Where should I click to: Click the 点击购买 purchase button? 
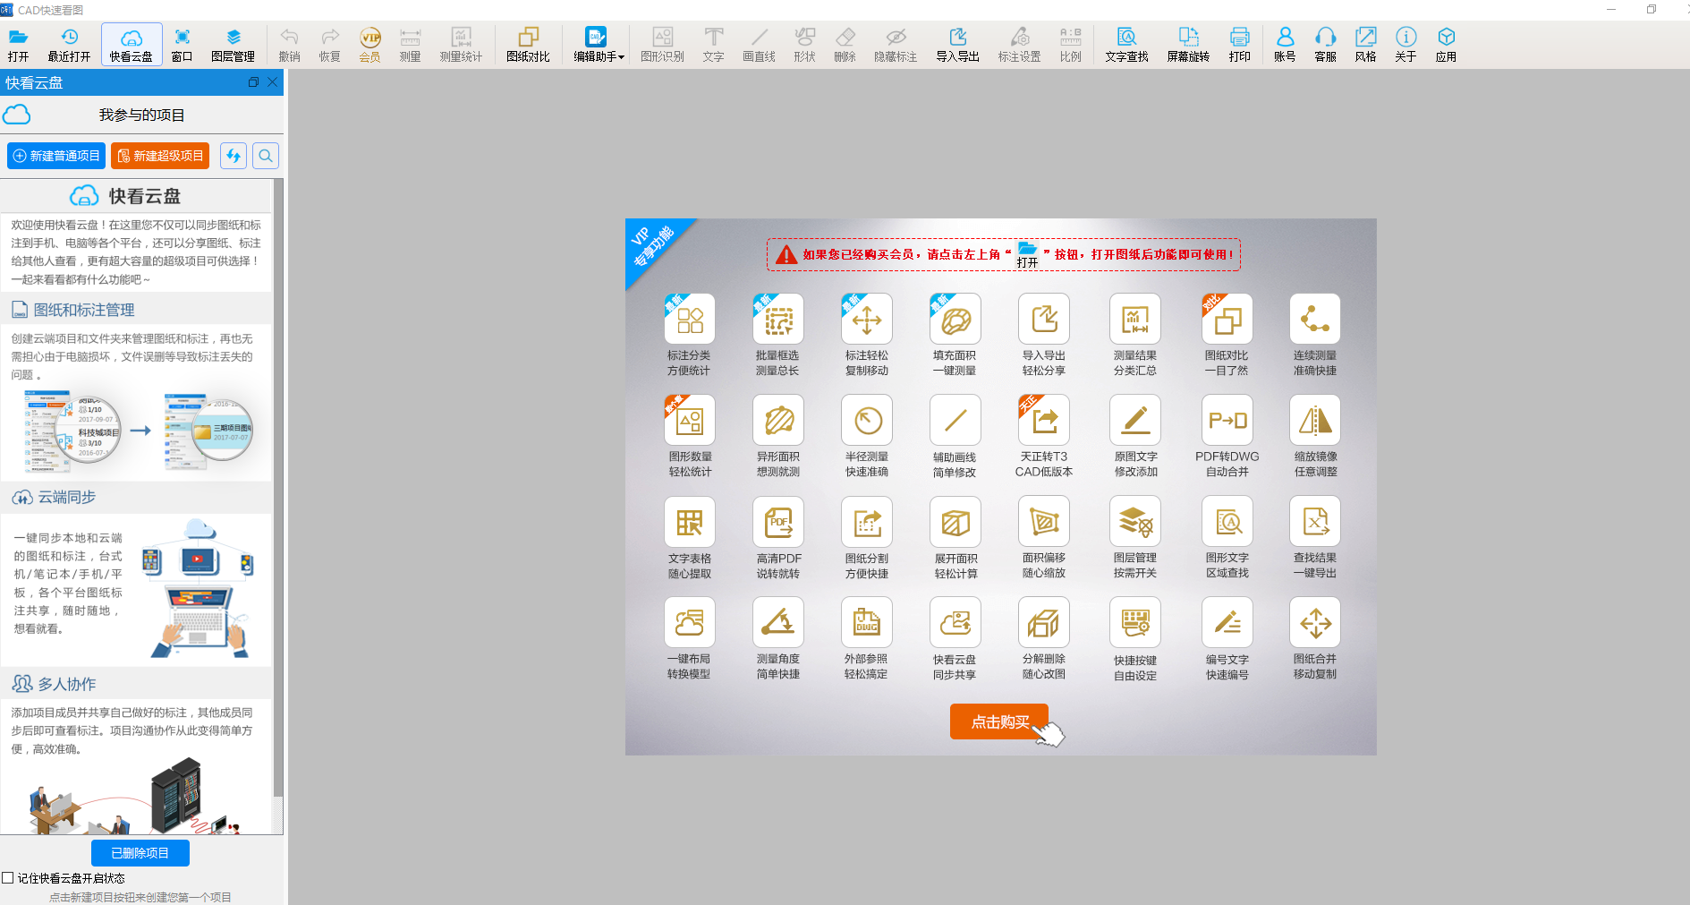pos(999,721)
